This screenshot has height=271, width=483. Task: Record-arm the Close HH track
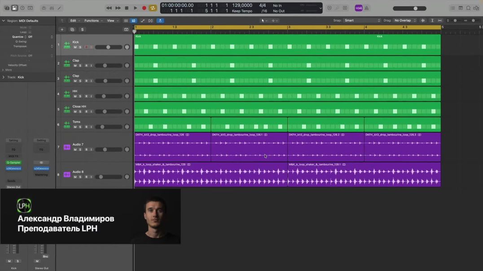click(x=87, y=112)
